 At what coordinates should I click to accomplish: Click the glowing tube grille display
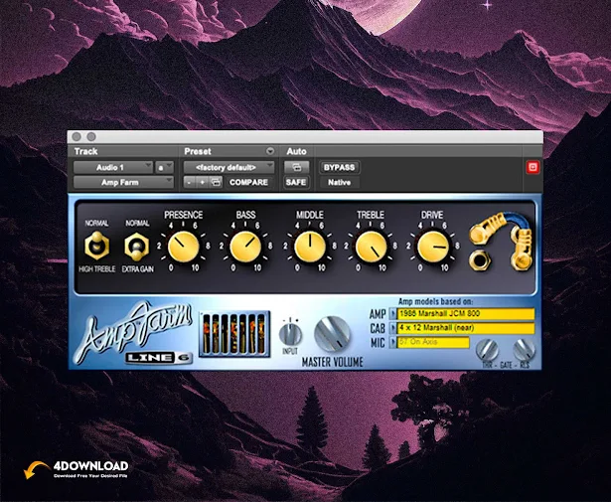(x=234, y=334)
